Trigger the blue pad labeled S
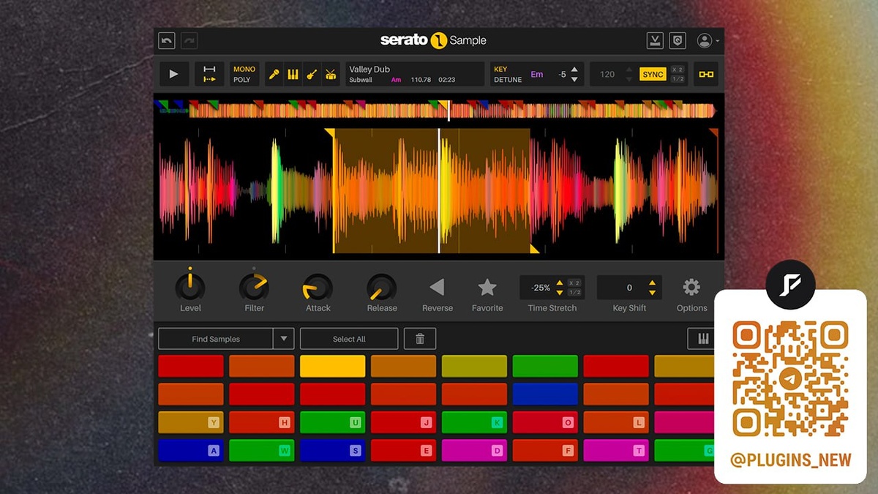 332,450
